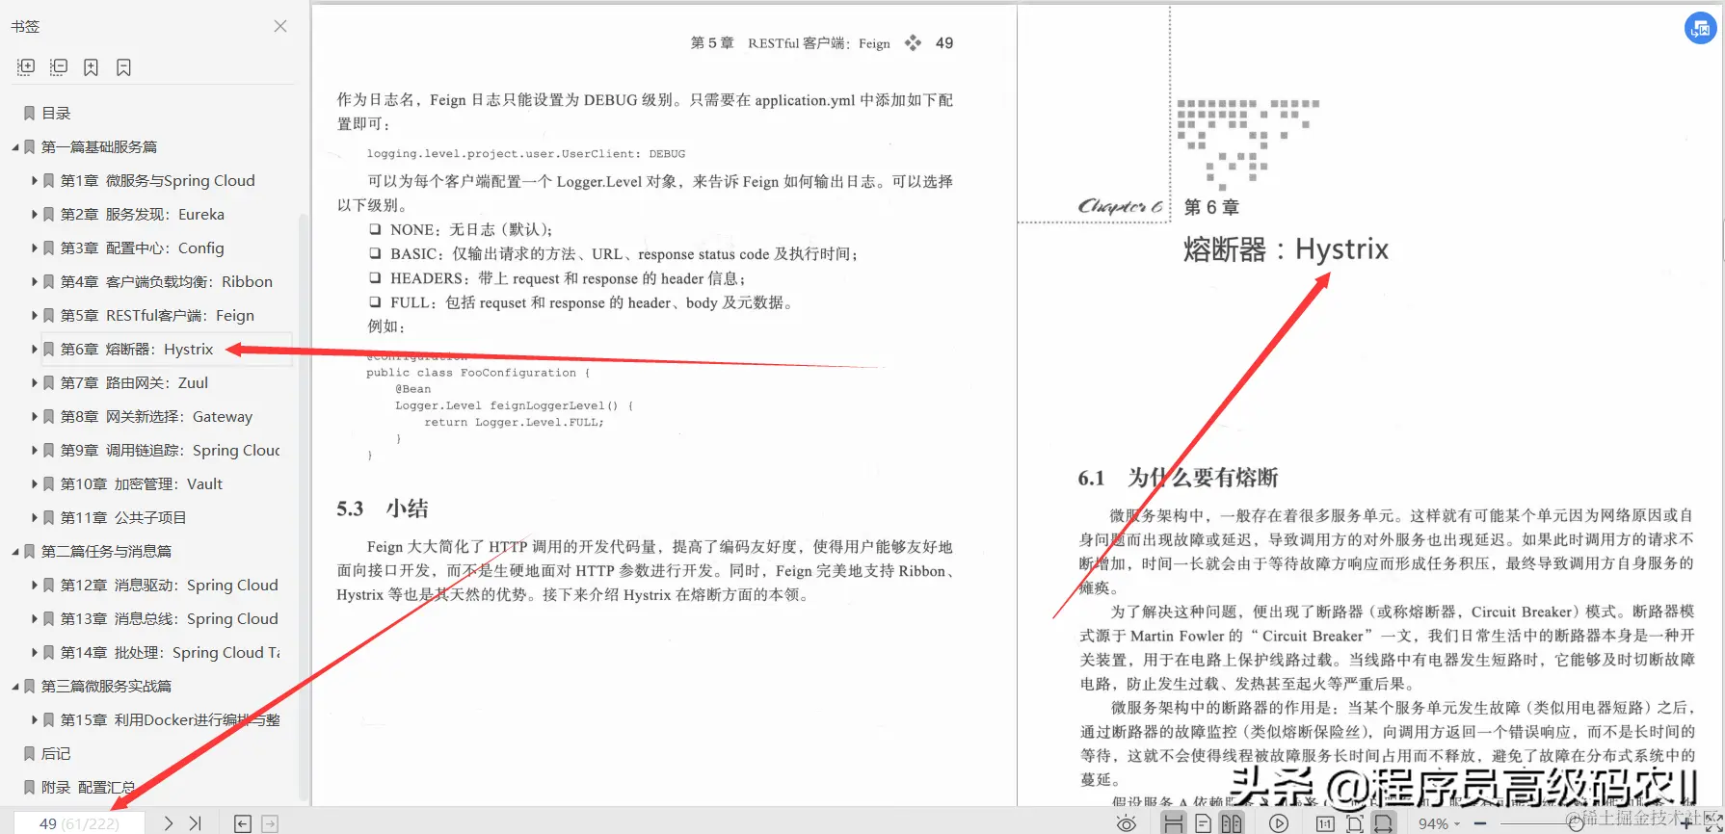Expand 第15章 利用Docker chapter

click(34, 720)
